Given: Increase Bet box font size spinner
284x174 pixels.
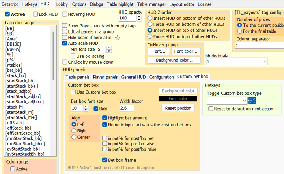Looking at the screenshot, I should (86, 107).
